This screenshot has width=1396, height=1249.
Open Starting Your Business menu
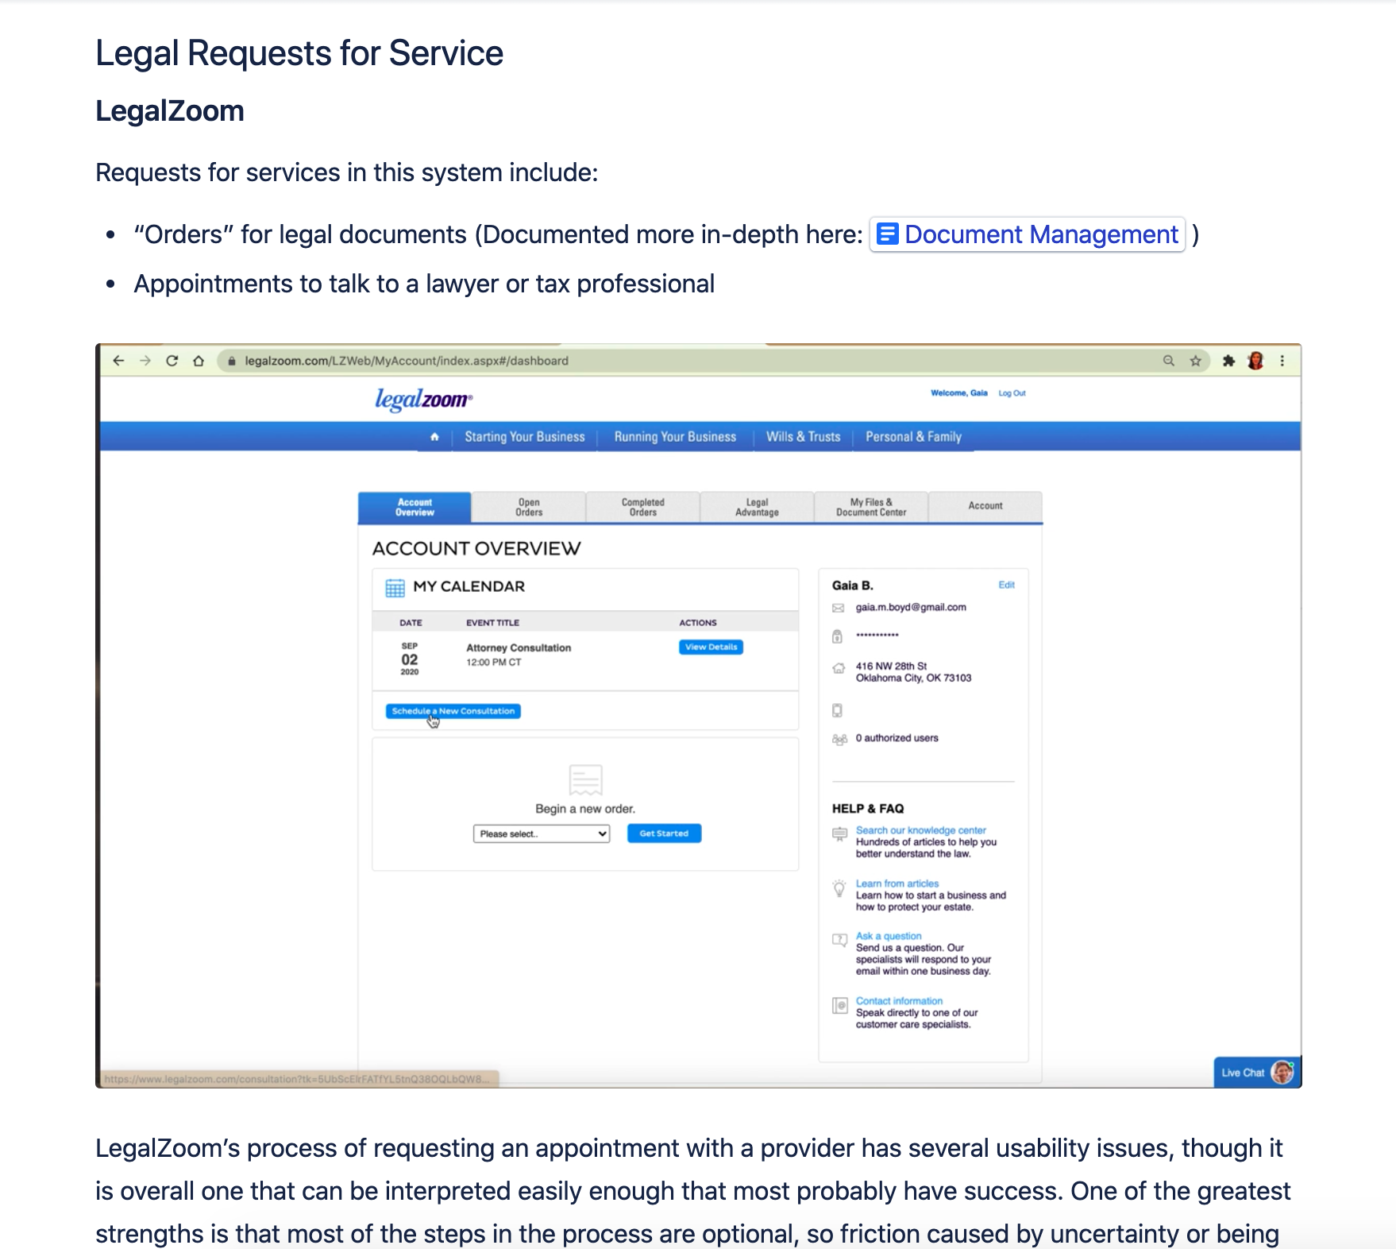[x=524, y=436]
